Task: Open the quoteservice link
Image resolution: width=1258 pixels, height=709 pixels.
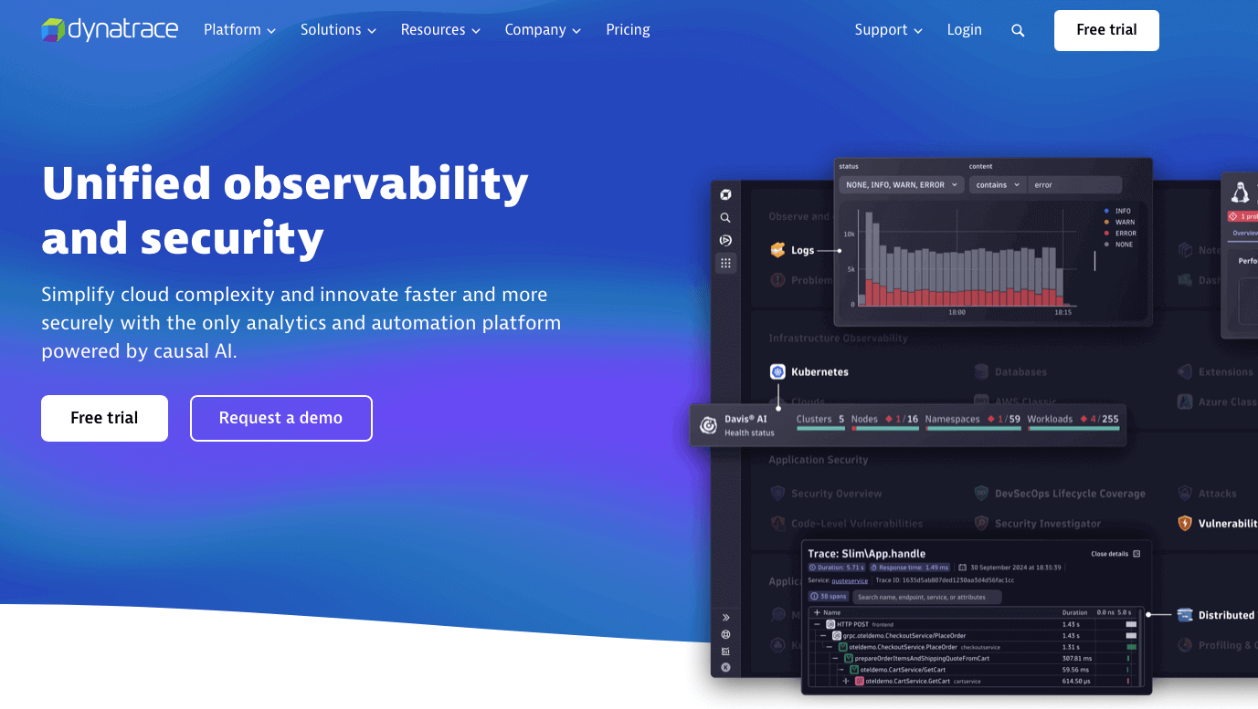Action: point(850,580)
